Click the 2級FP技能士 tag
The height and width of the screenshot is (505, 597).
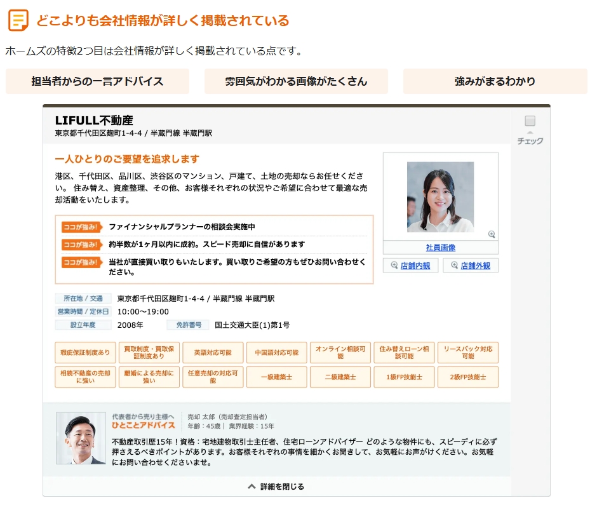click(x=468, y=377)
